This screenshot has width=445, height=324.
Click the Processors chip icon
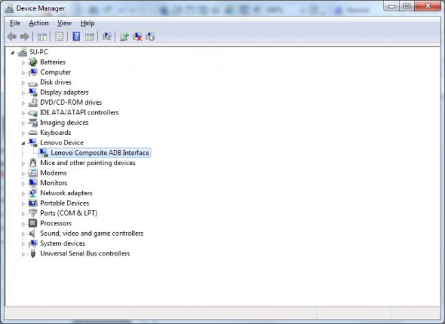(x=33, y=223)
